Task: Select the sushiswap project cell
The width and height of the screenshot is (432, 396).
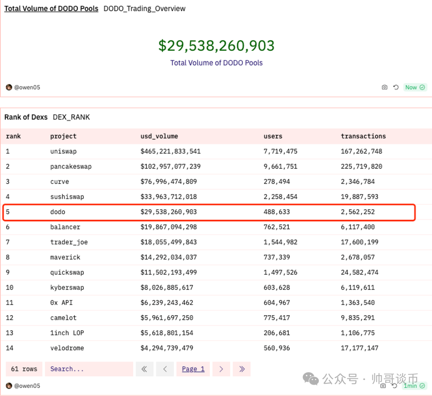Action: click(67, 197)
